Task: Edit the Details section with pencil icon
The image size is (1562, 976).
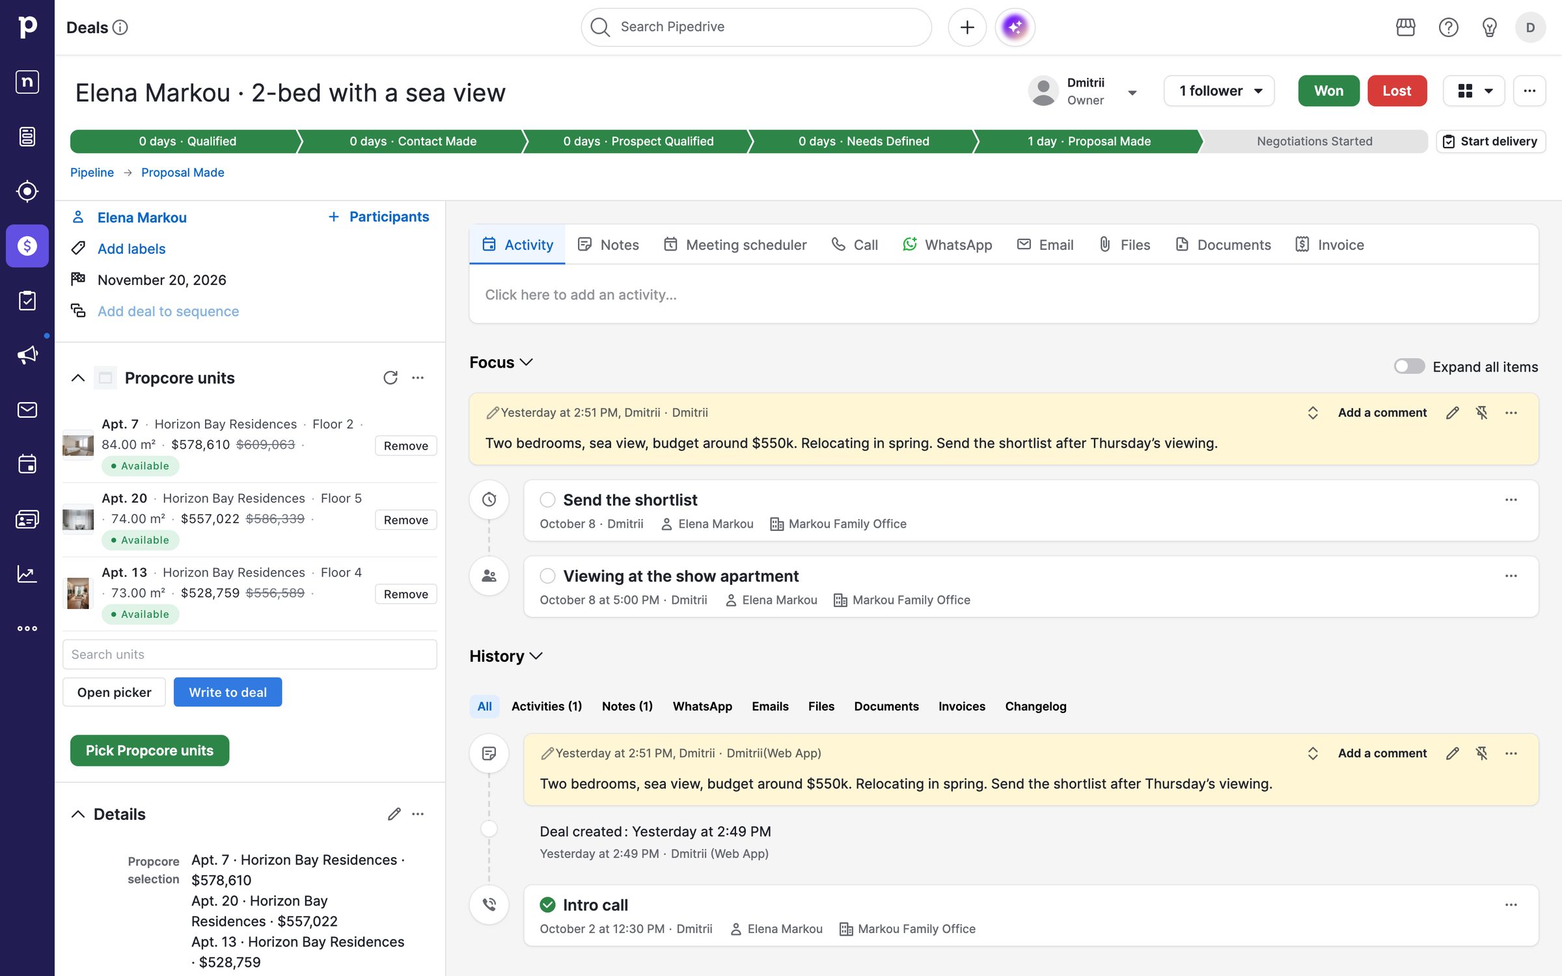Action: pos(394,814)
